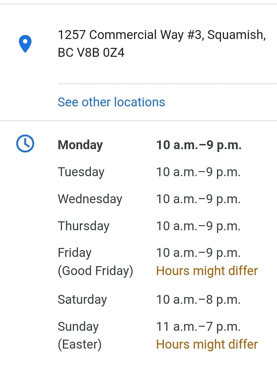Tap Thursday's 10 a.m.–9 p.m. time
Viewport: 277px width, 378px height.
pos(198,226)
